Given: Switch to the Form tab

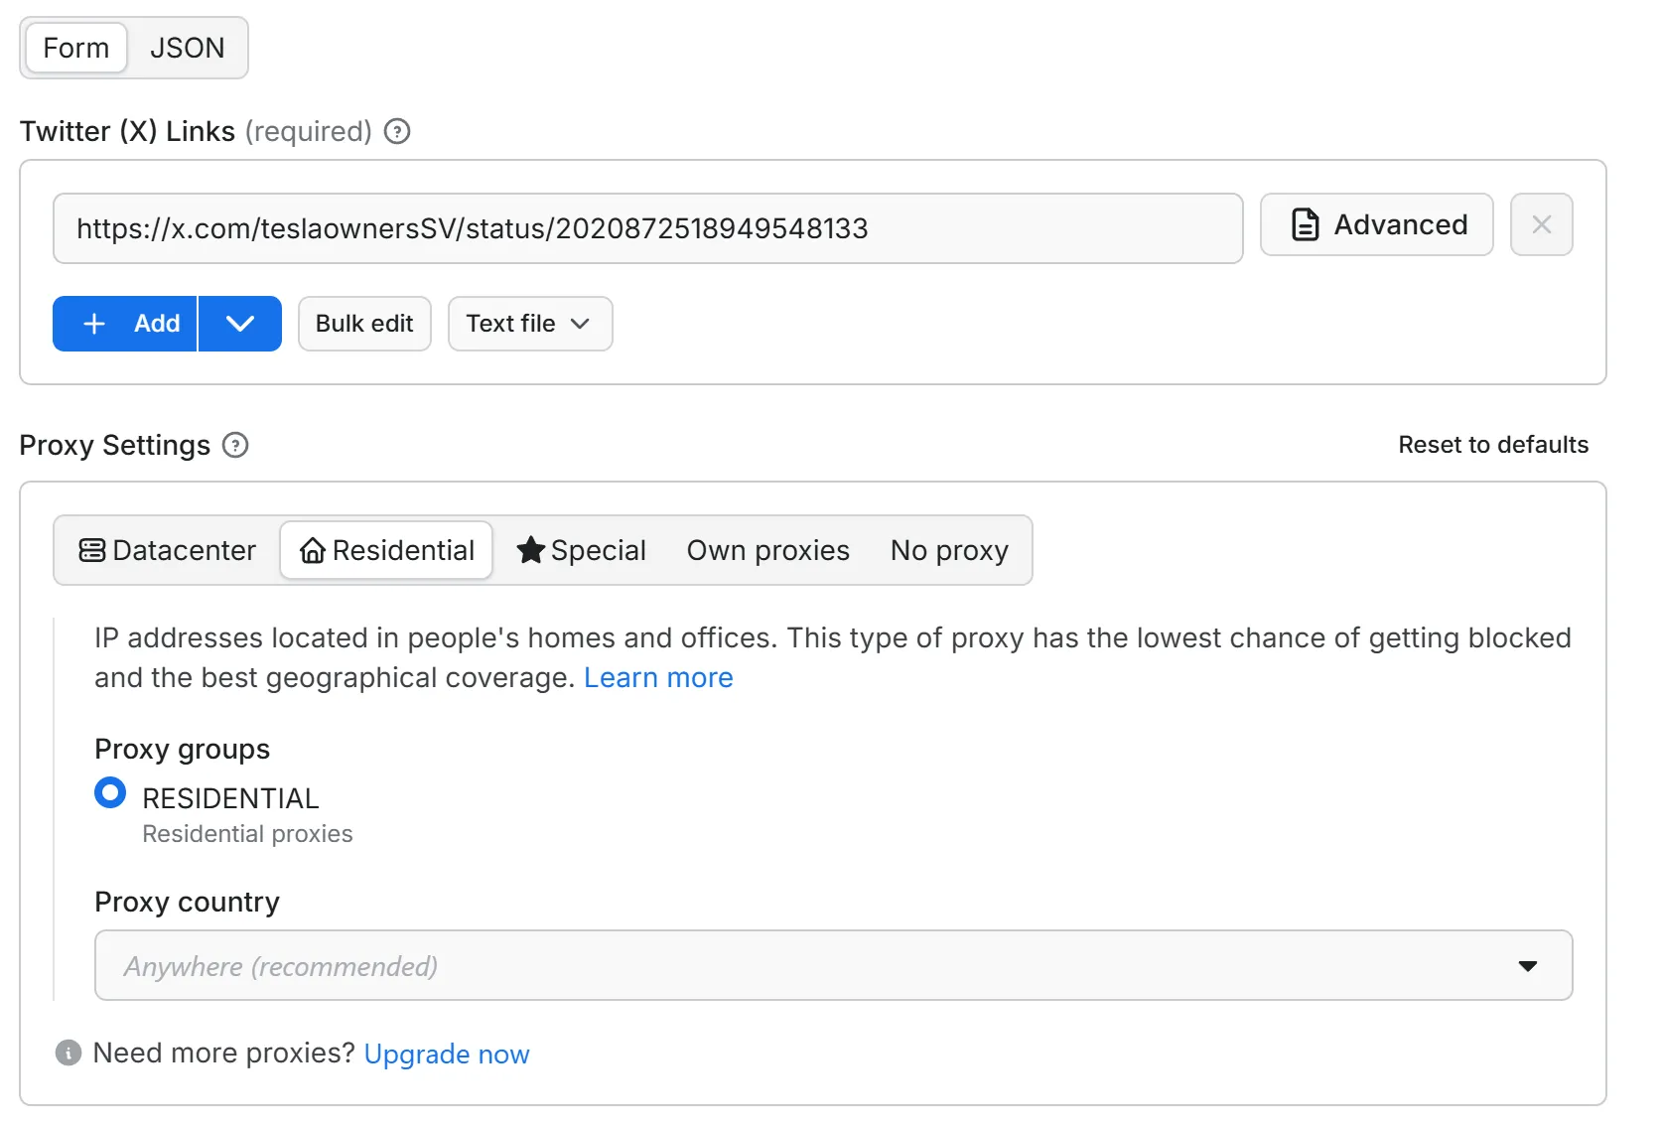Looking at the screenshot, I should point(74,47).
